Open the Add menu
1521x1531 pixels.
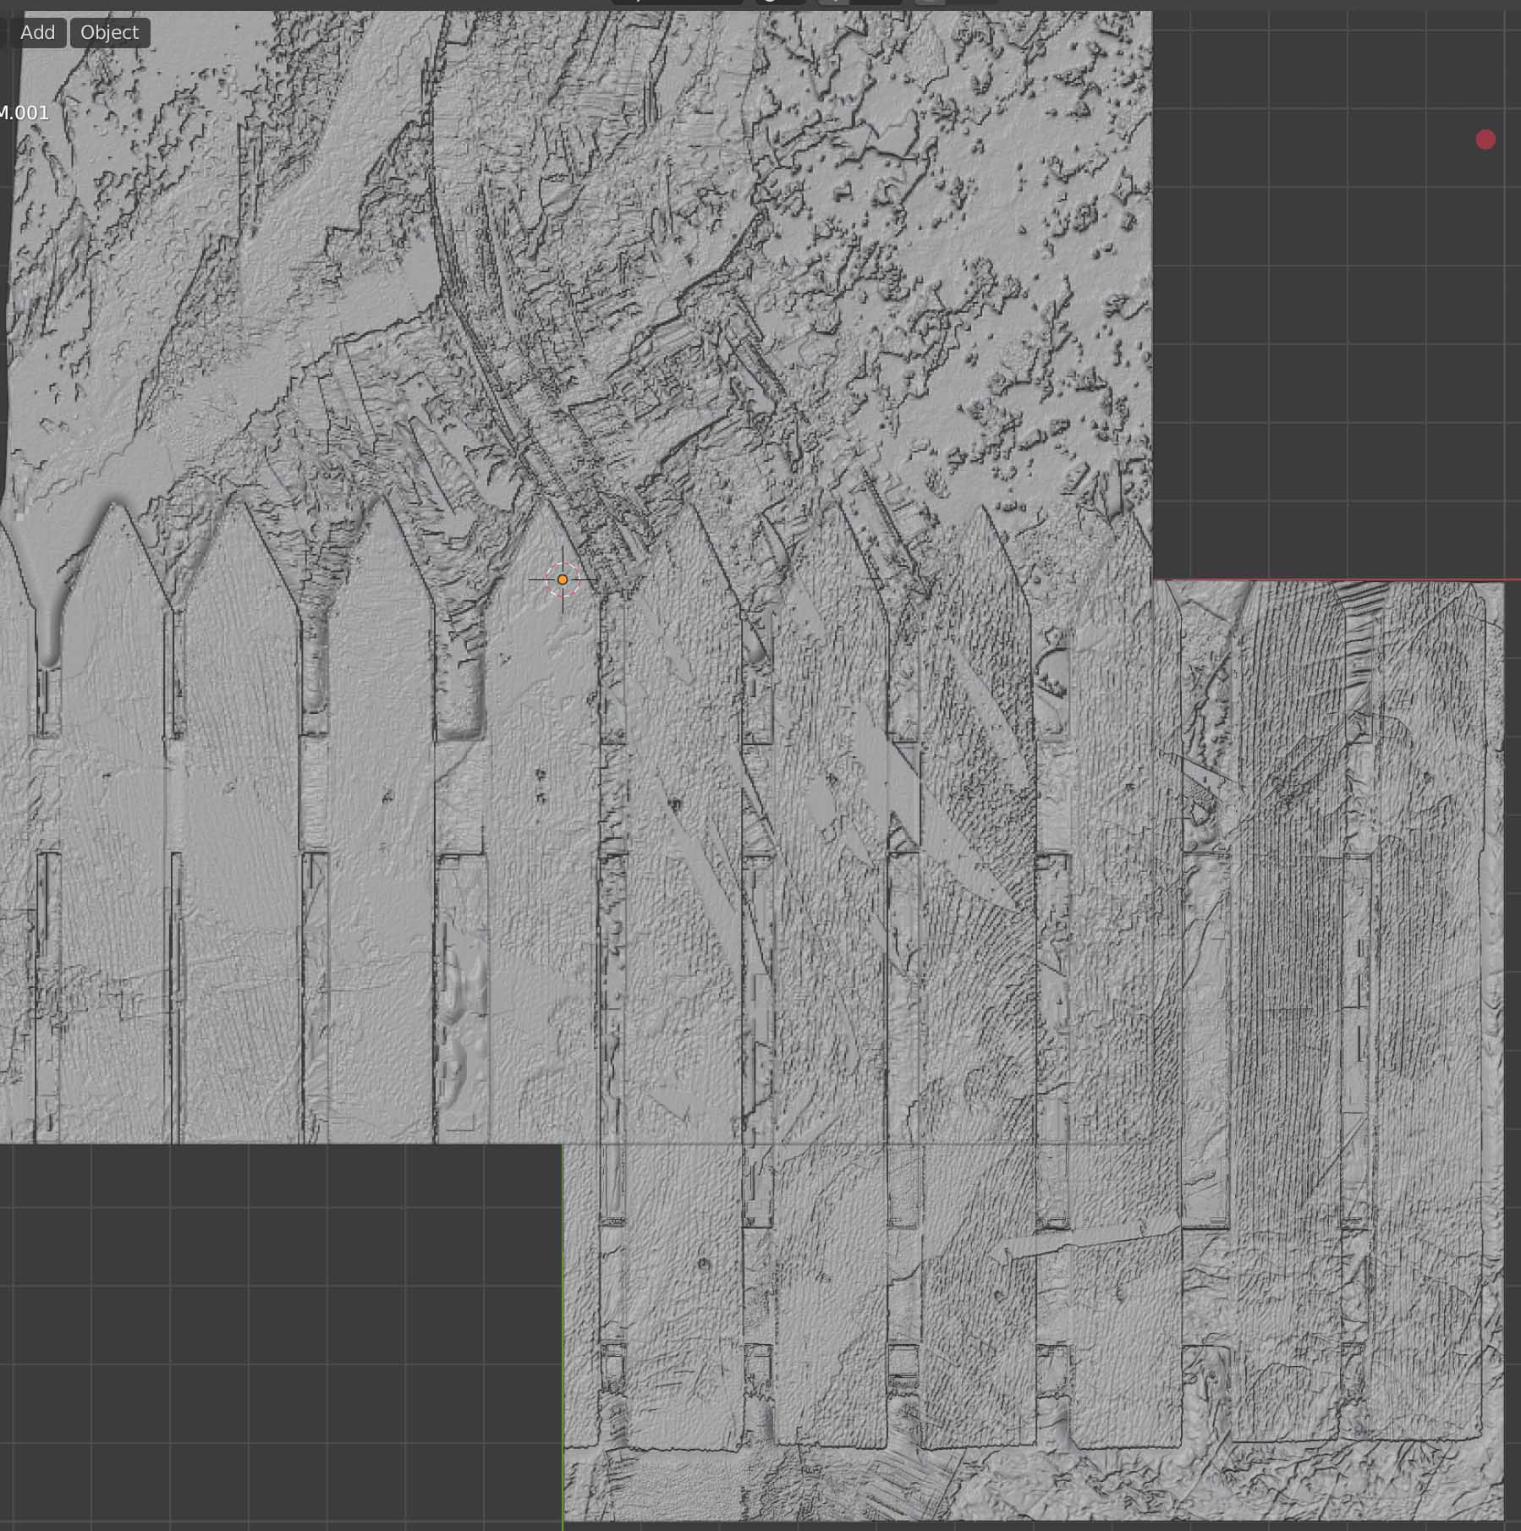click(37, 32)
